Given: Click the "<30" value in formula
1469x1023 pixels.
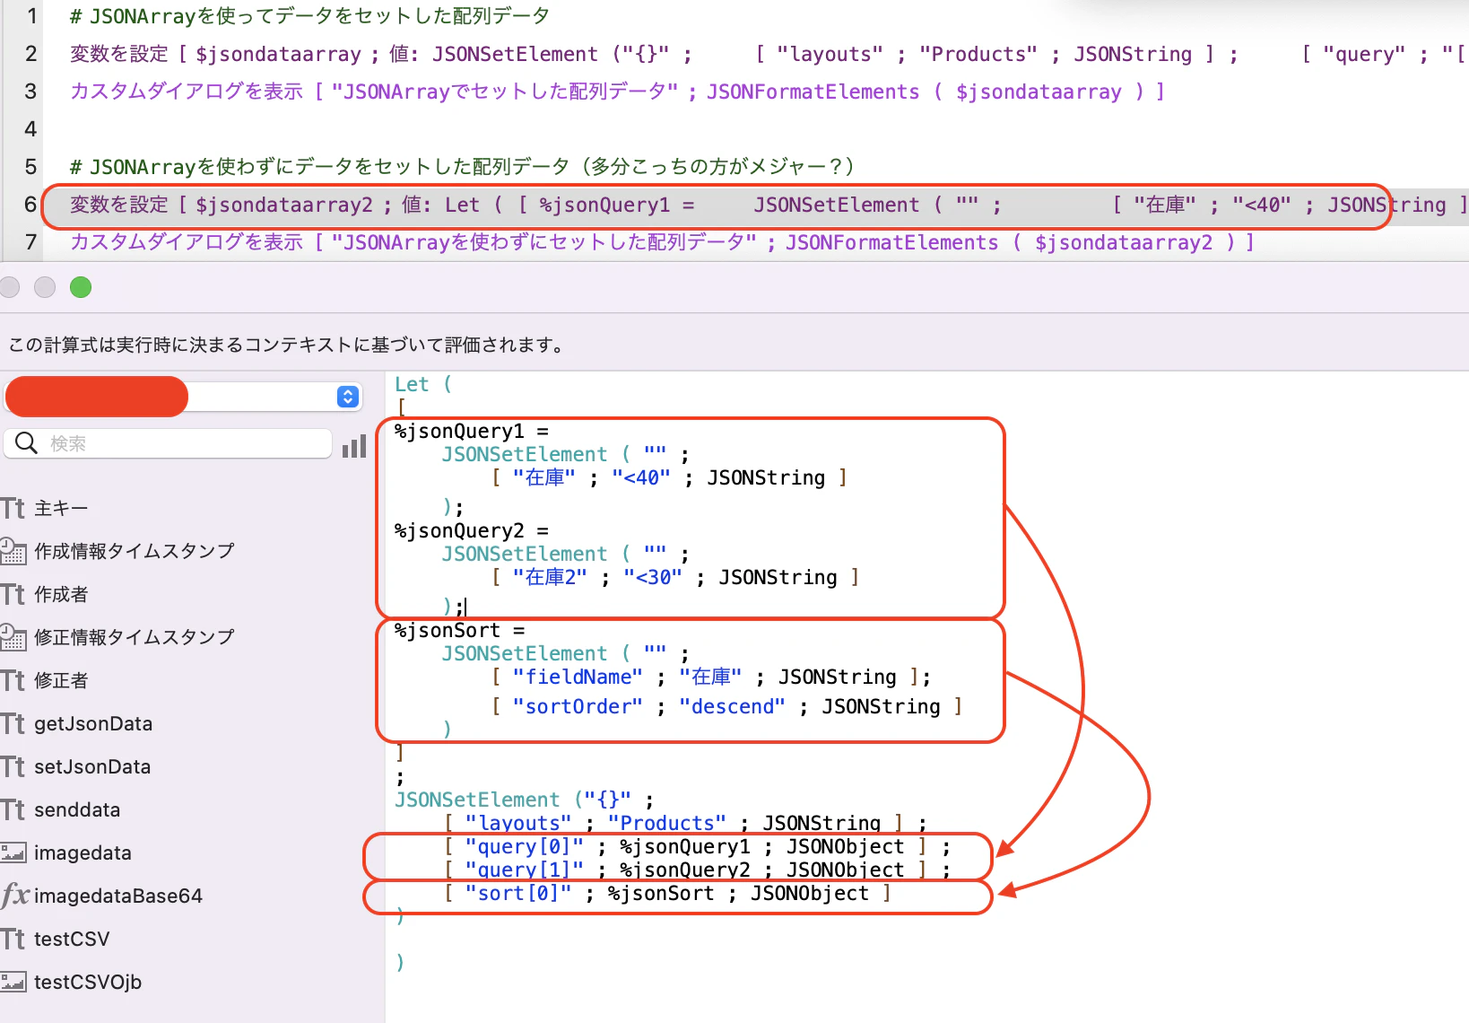Looking at the screenshot, I should point(653,577).
